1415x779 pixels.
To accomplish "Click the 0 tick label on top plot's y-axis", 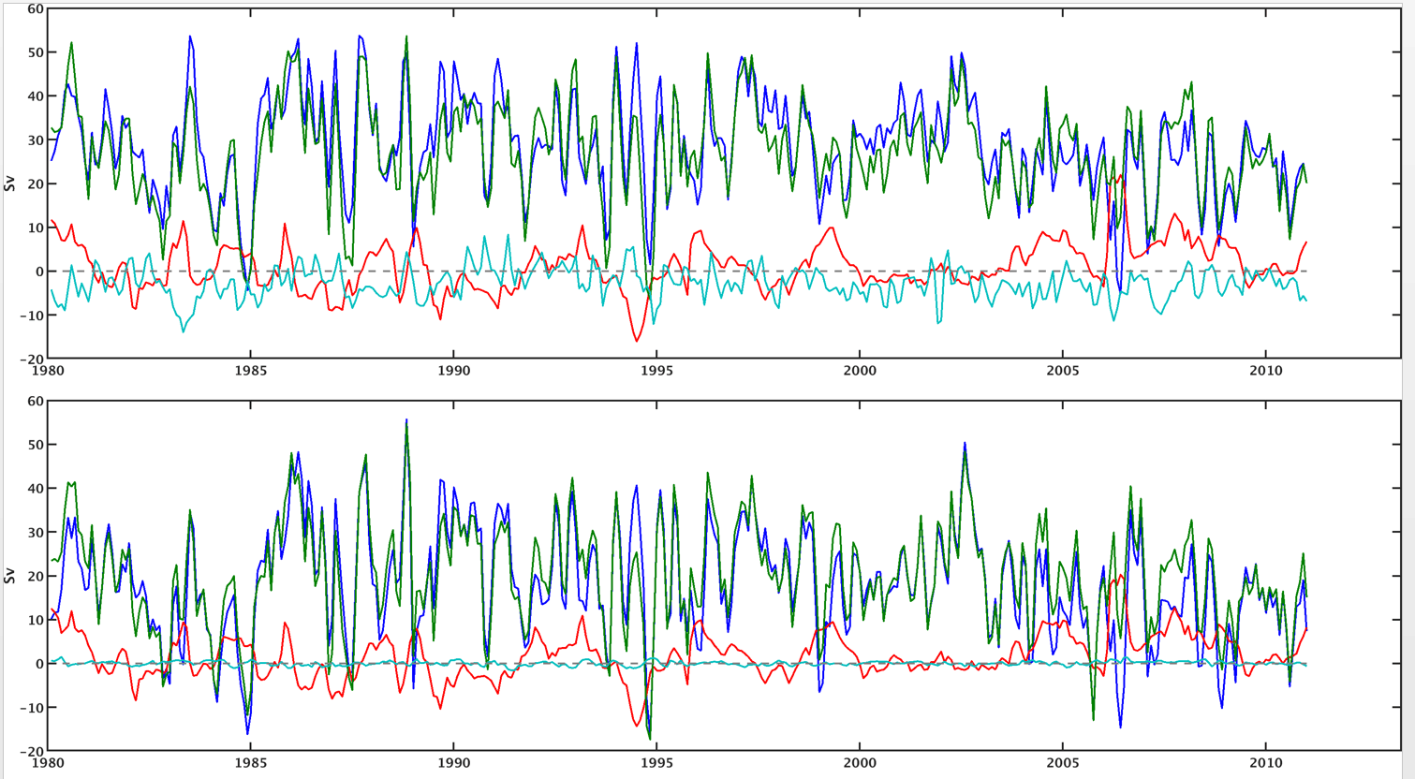I will point(39,272).
